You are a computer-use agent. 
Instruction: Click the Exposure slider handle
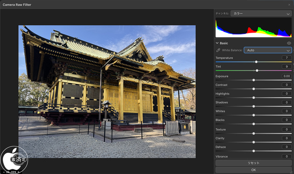coord(254,80)
